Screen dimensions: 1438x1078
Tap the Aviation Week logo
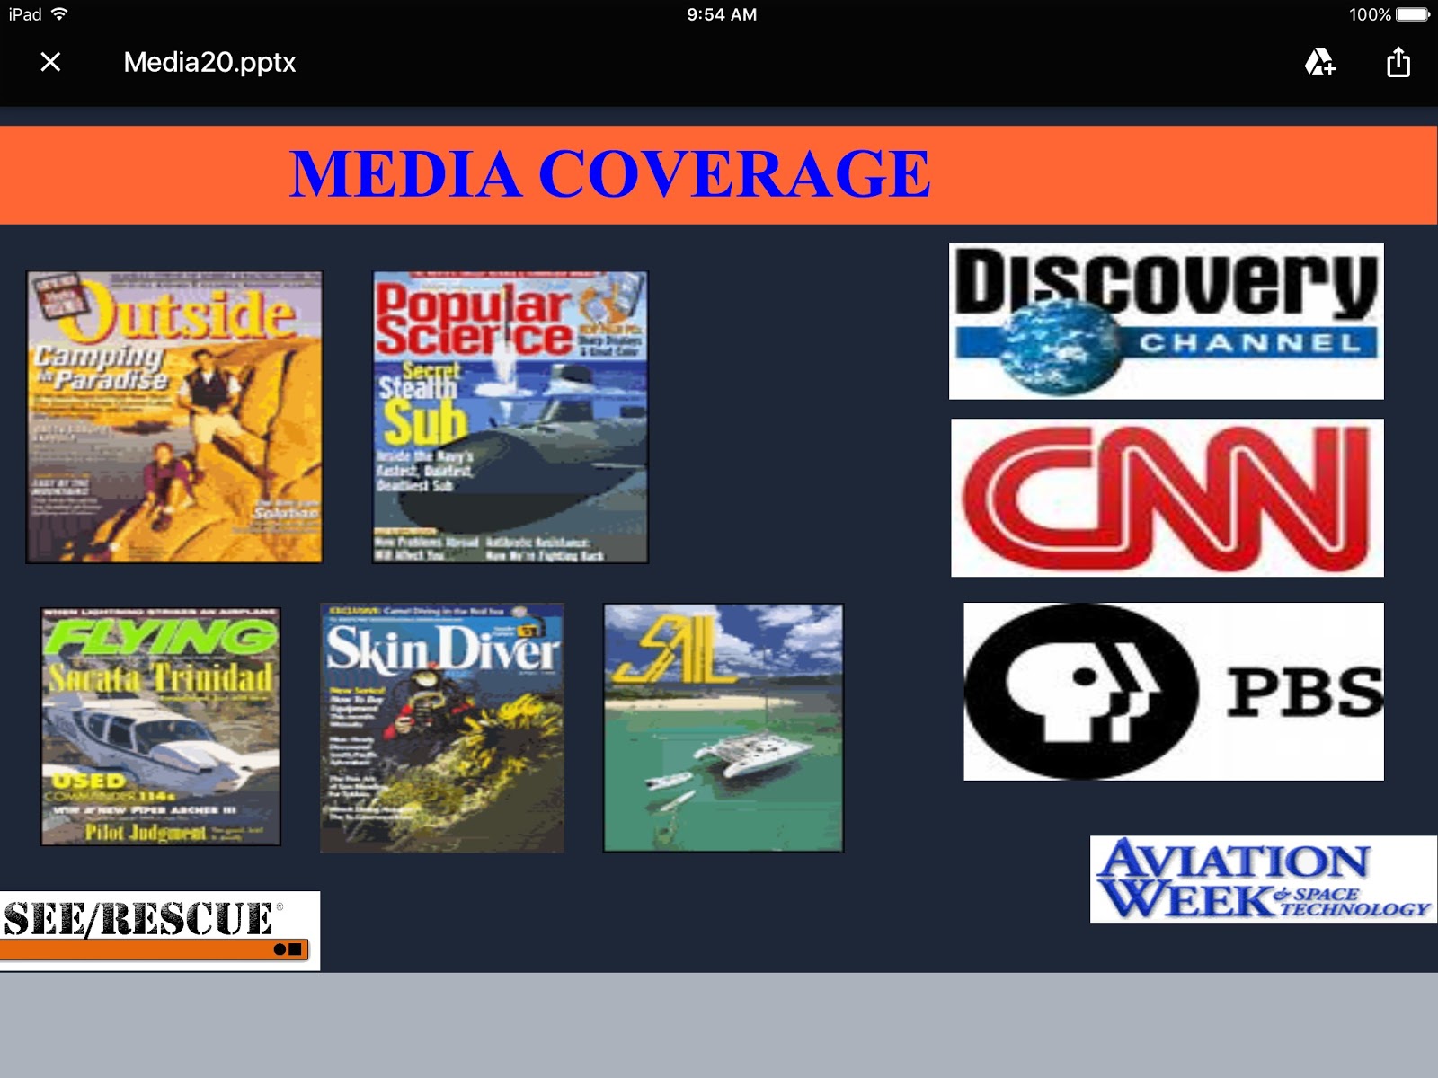coord(1264,879)
